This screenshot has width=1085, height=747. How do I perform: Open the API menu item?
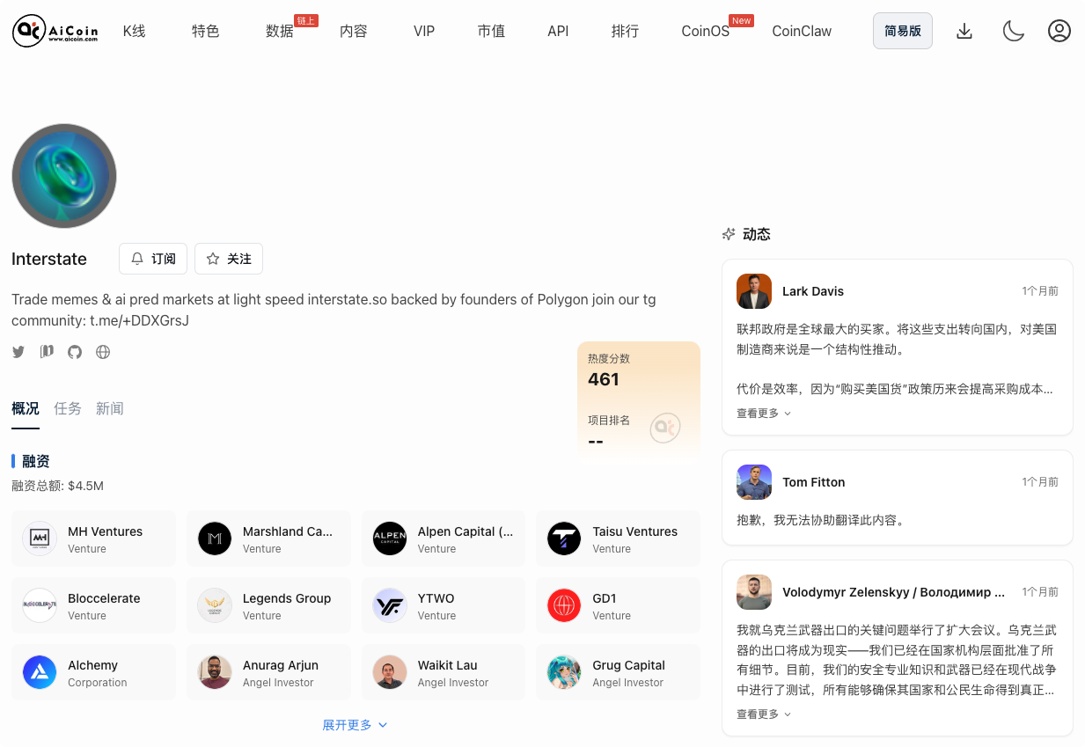coord(558,31)
